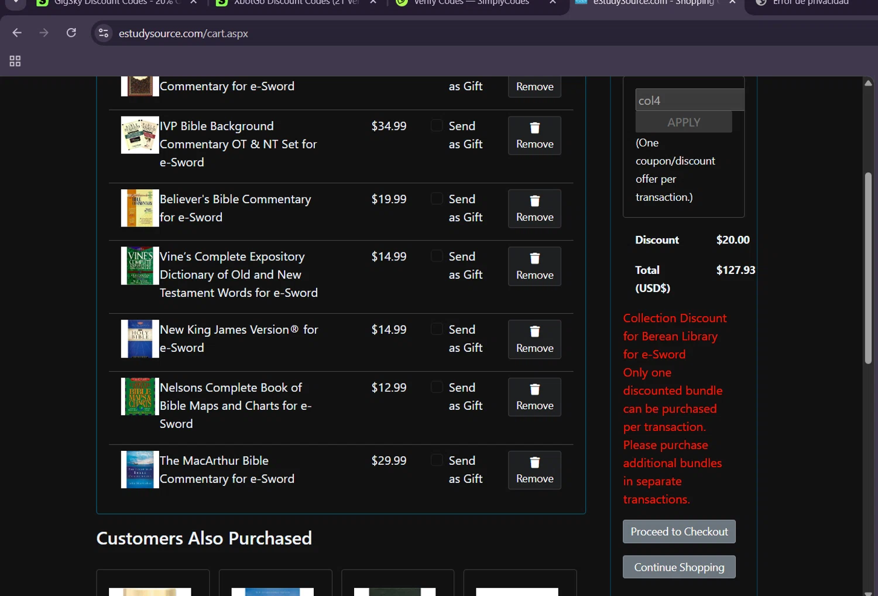
Task: Open the apps grid icon in bookmarks bar
Action: 15,61
